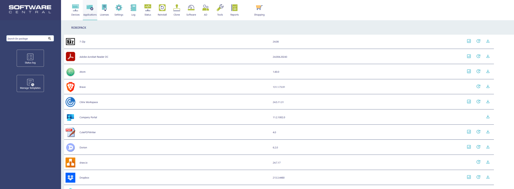Open the schedule clock icon for Citrix Workspace
The height and width of the screenshot is (189, 514).
pos(478,102)
